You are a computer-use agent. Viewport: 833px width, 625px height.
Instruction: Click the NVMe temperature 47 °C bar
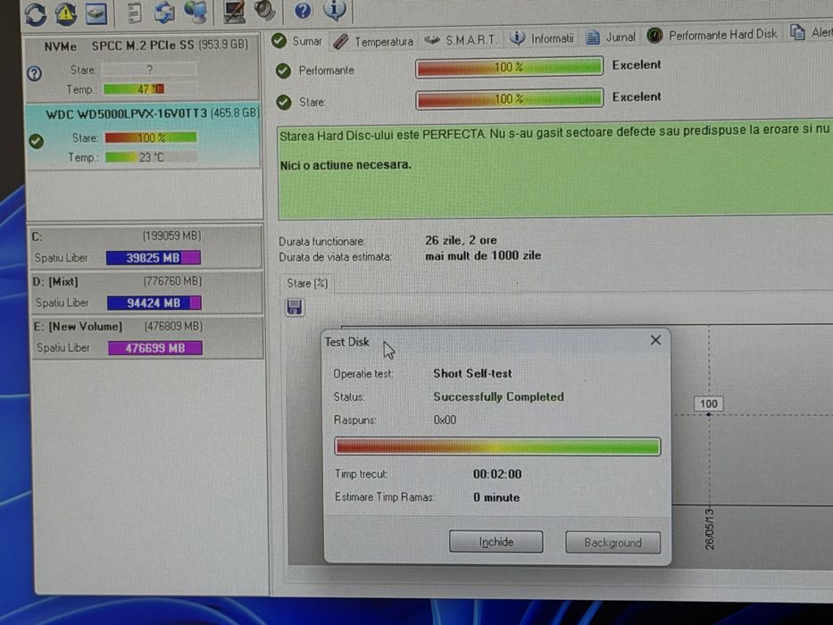[x=150, y=88]
